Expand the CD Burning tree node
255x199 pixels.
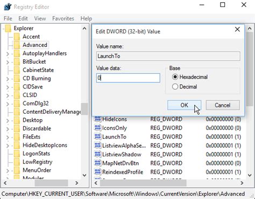click(8, 79)
